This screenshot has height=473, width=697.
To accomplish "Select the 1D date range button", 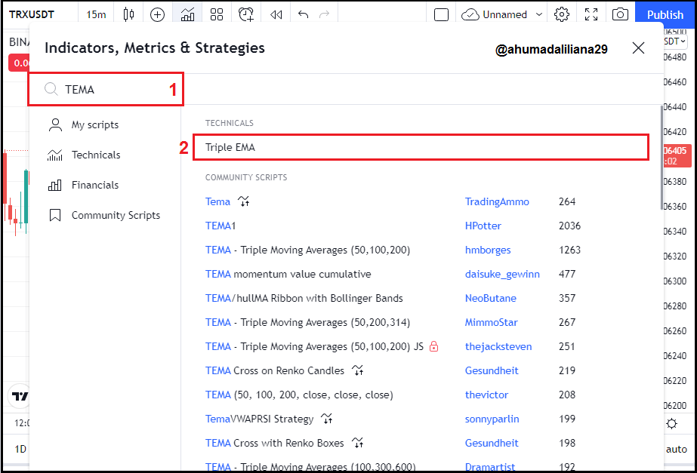I will click(x=20, y=449).
